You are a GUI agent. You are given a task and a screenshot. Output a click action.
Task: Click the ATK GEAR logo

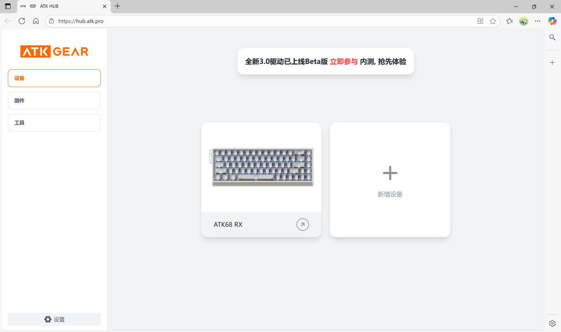click(x=54, y=52)
